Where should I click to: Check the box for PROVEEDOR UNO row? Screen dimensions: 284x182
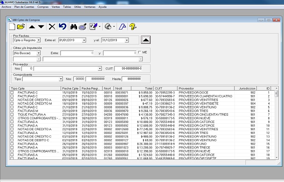coord(12,144)
